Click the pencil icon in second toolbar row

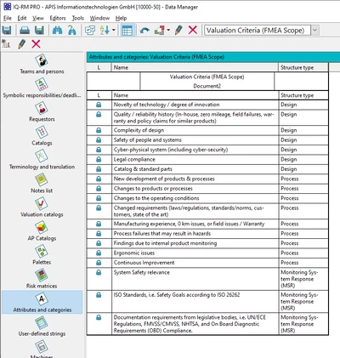pyautogui.click(x=21, y=44)
